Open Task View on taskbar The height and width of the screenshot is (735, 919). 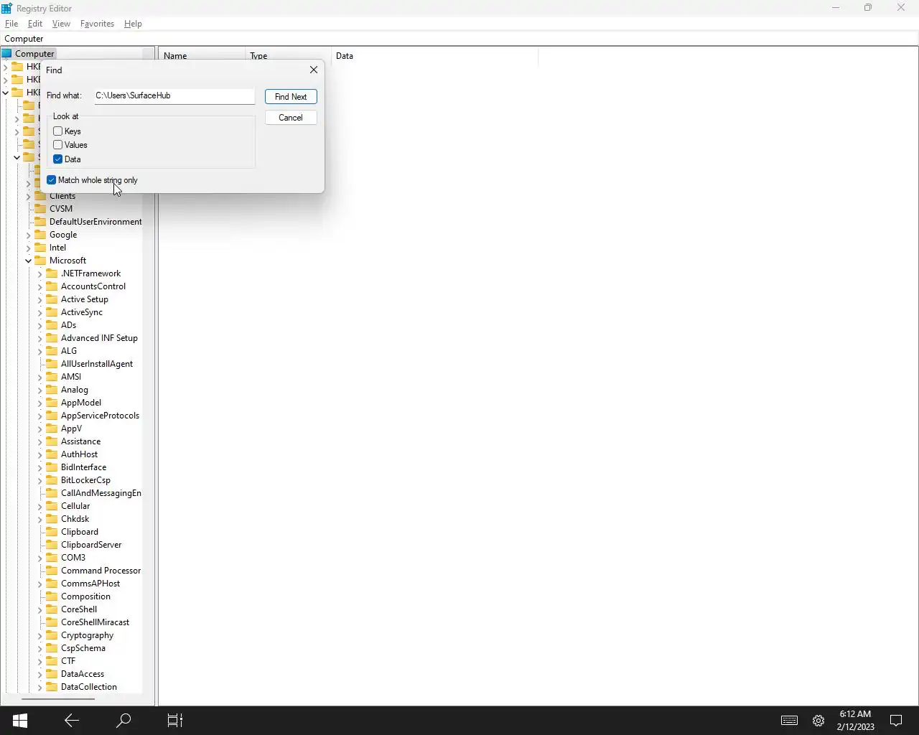(175, 721)
